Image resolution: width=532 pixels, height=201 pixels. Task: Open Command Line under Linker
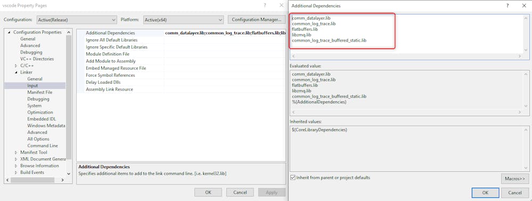click(43, 146)
